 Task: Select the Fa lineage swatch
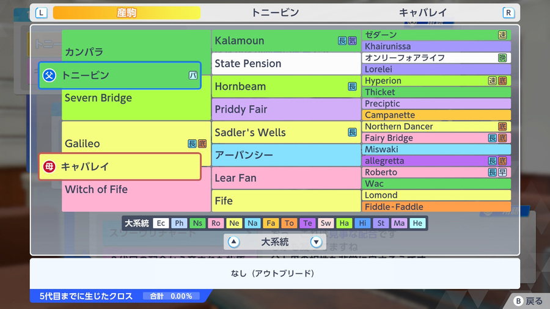click(271, 223)
